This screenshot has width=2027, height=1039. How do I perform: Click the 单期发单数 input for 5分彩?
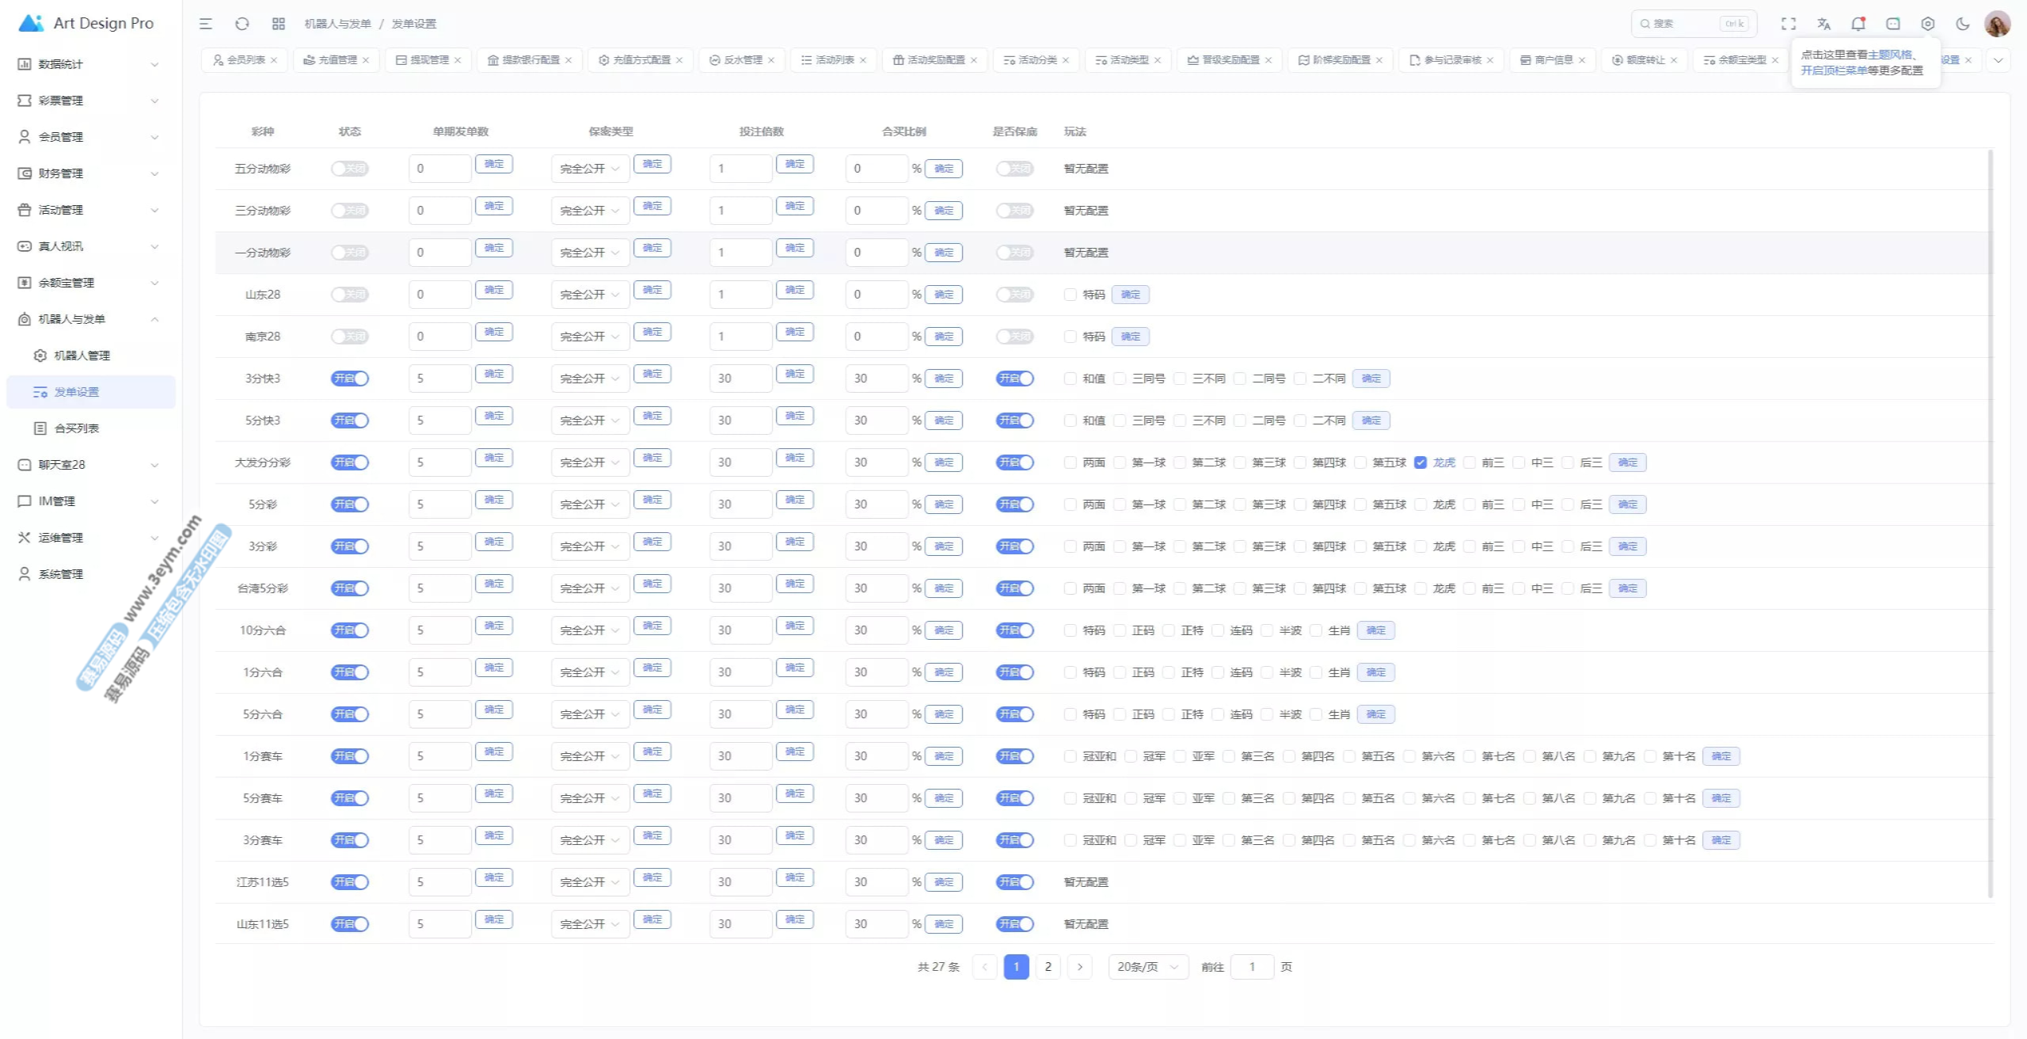pyautogui.click(x=439, y=504)
